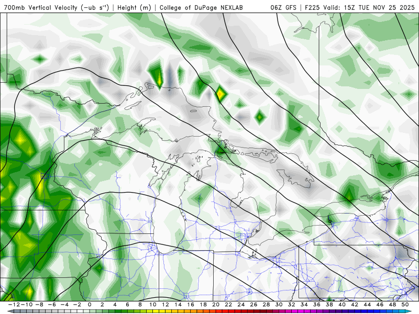Click the '-8' color scale label
This screenshot has height=314, width=419.
point(39,305)
